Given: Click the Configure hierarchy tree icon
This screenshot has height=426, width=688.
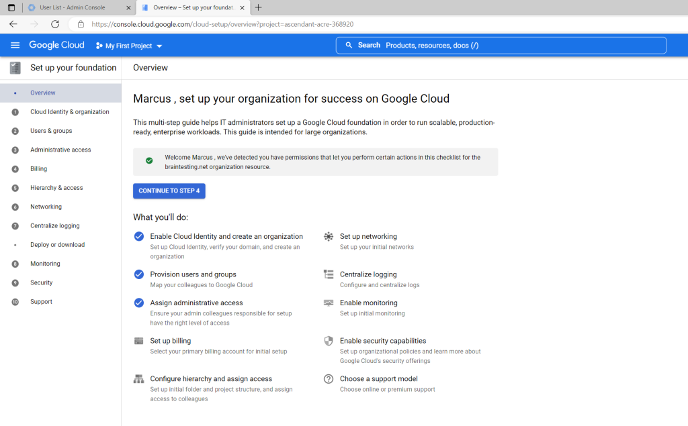Looking at the screenshot, I should point(138,379).
